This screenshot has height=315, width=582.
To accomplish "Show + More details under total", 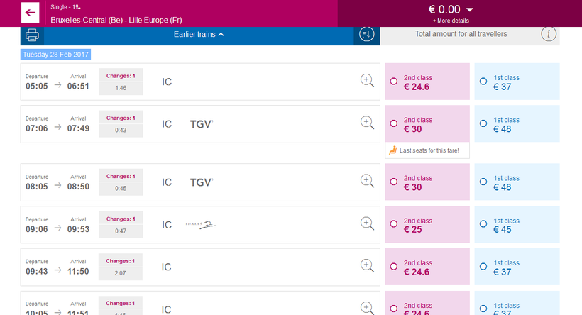I will 450,21.
